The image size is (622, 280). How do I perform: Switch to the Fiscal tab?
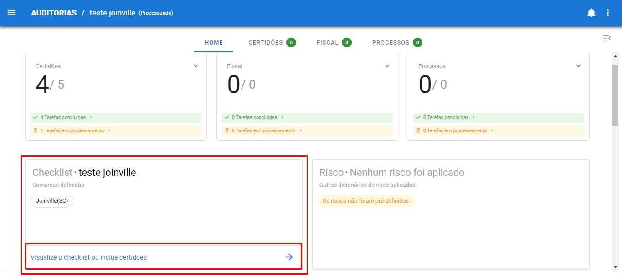pyautogui.click(x=327, y=43)
